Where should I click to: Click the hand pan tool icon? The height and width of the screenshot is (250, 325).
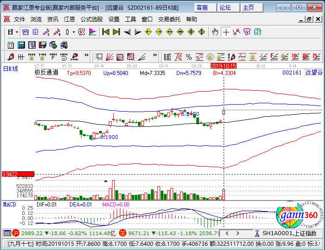click(214, 32)
